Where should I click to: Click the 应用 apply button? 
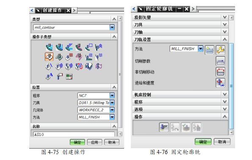94,142
